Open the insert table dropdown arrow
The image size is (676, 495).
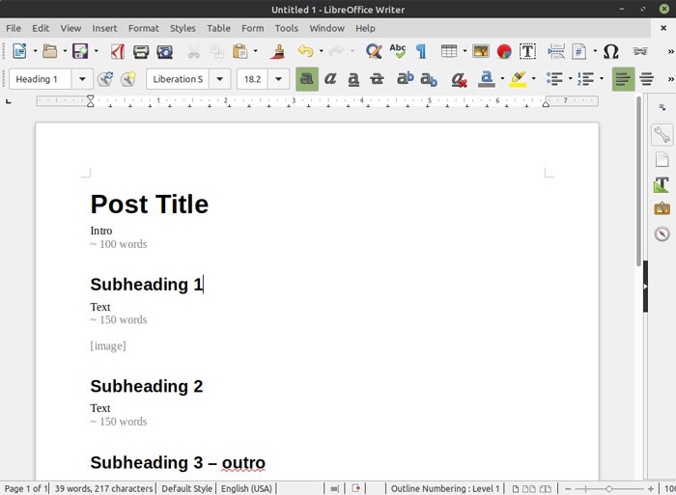pos(465,51)
